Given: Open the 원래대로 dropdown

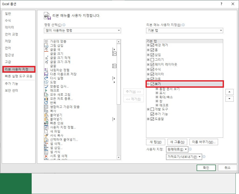Looking at the screenshot, I should (177, 150).
